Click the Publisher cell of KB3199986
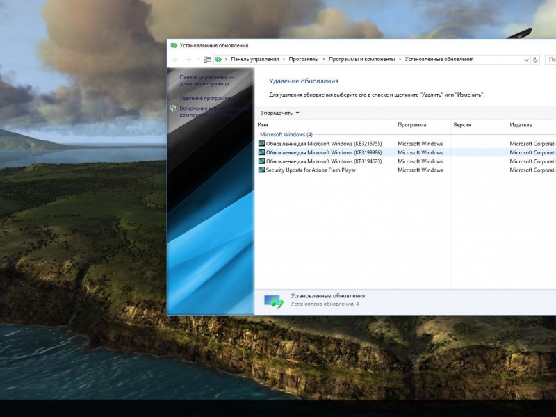Screen dimensions: 556x417 (532, 152)
